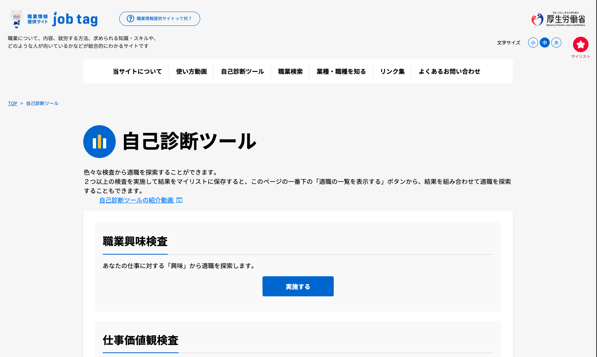Expand the 業種・職種を知る navigation menu
This screenshot has height=357, width=597.
341,71
